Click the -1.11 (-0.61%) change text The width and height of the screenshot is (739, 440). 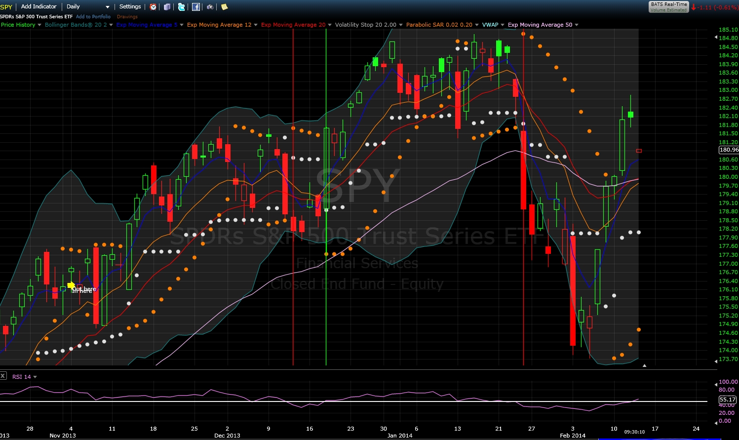click(718, 7)
